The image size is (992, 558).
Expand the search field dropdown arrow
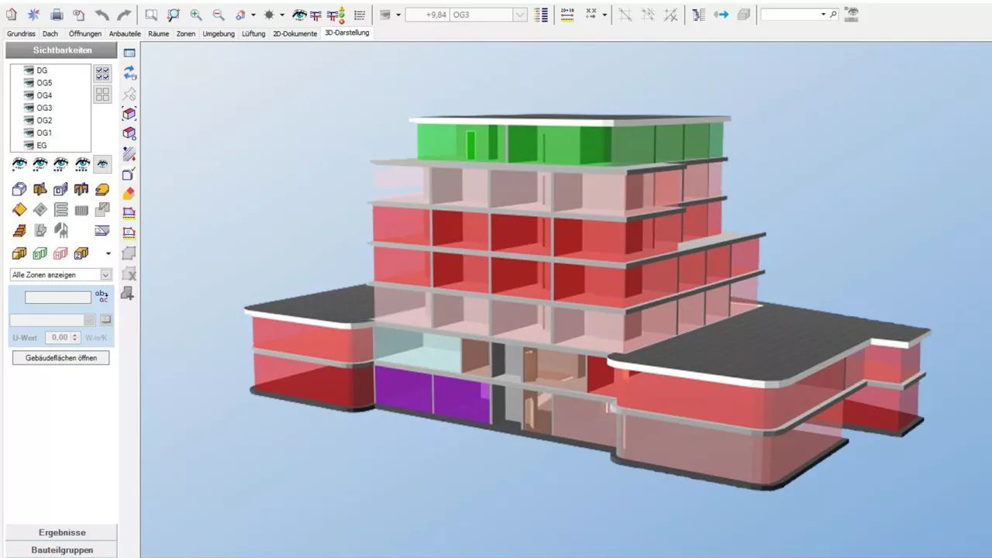(x=823, y=15)
